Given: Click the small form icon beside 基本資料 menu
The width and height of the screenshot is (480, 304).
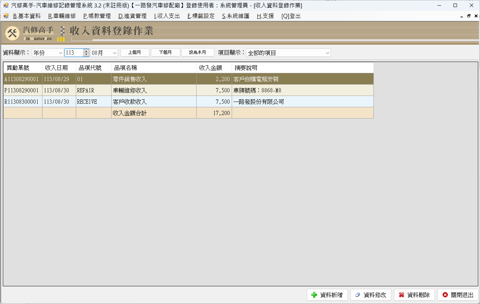Looking at the screenshot, I should tap(6, 16).
